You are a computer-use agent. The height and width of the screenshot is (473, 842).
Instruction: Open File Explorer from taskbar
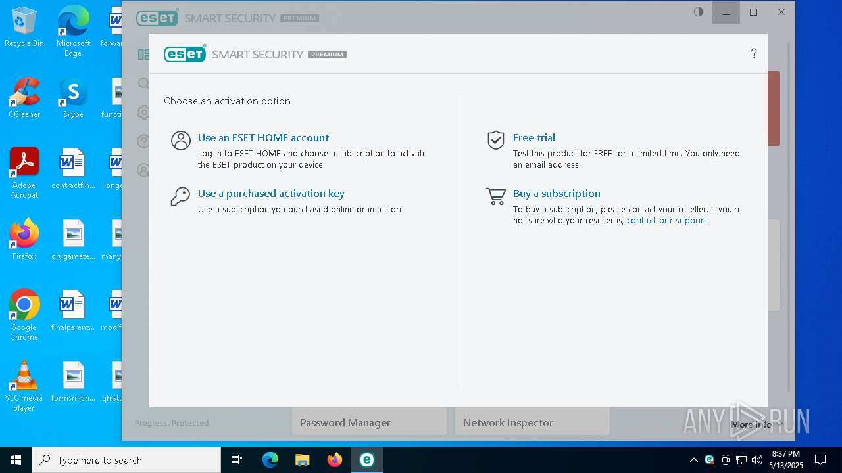303,460
